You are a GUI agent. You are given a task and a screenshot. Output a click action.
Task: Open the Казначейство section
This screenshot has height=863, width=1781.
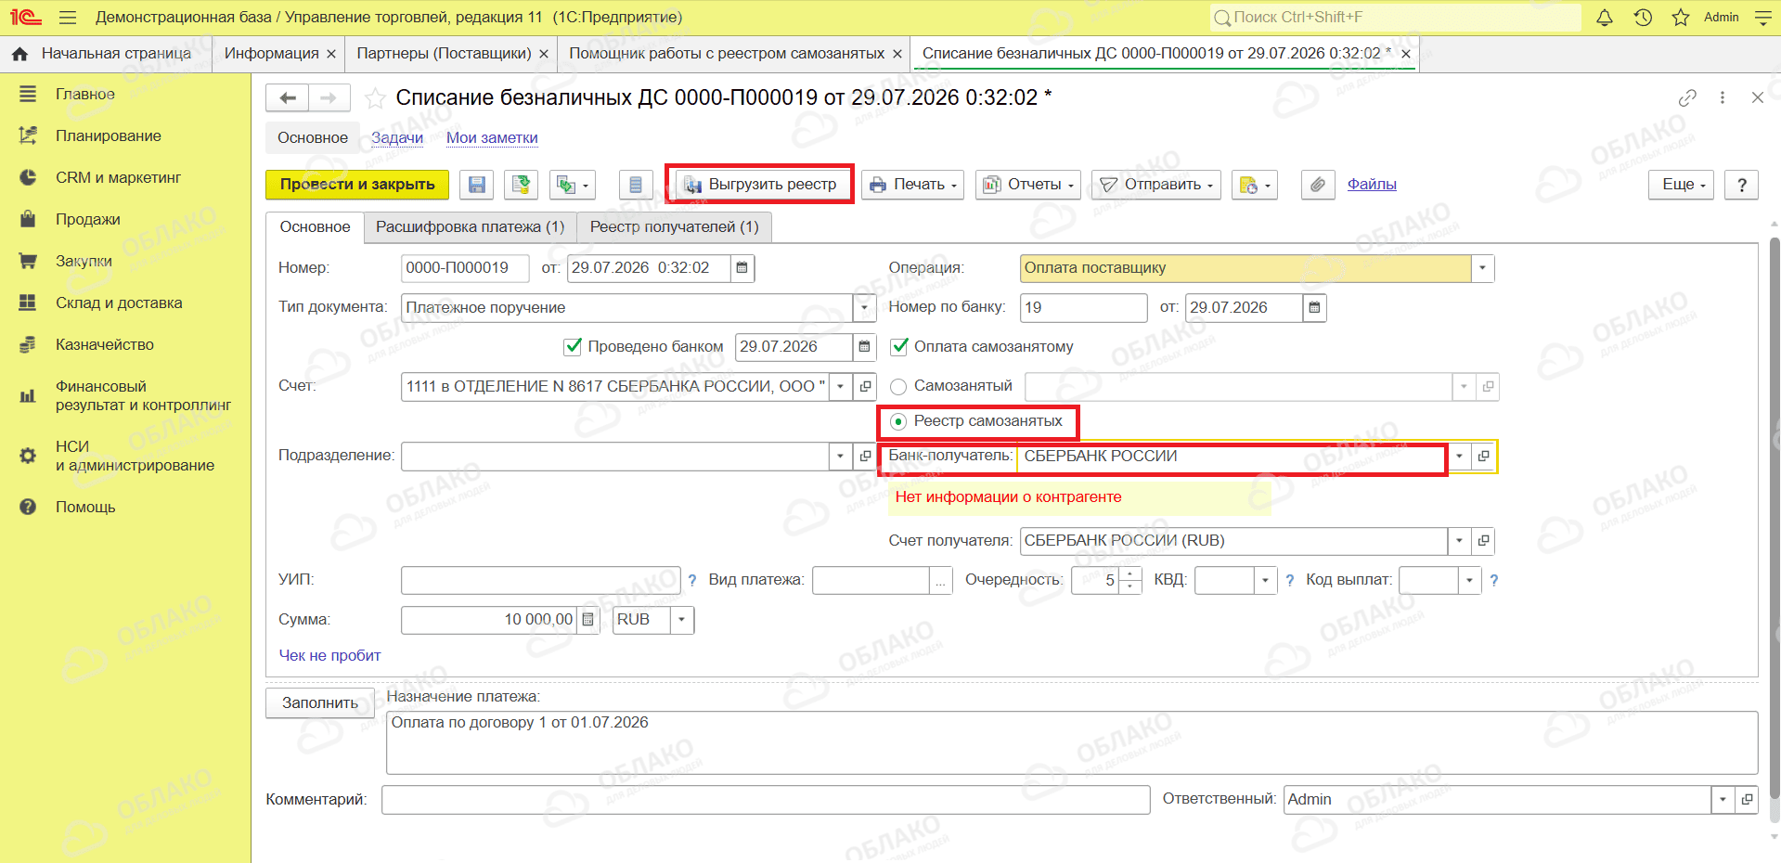[105, 345]
